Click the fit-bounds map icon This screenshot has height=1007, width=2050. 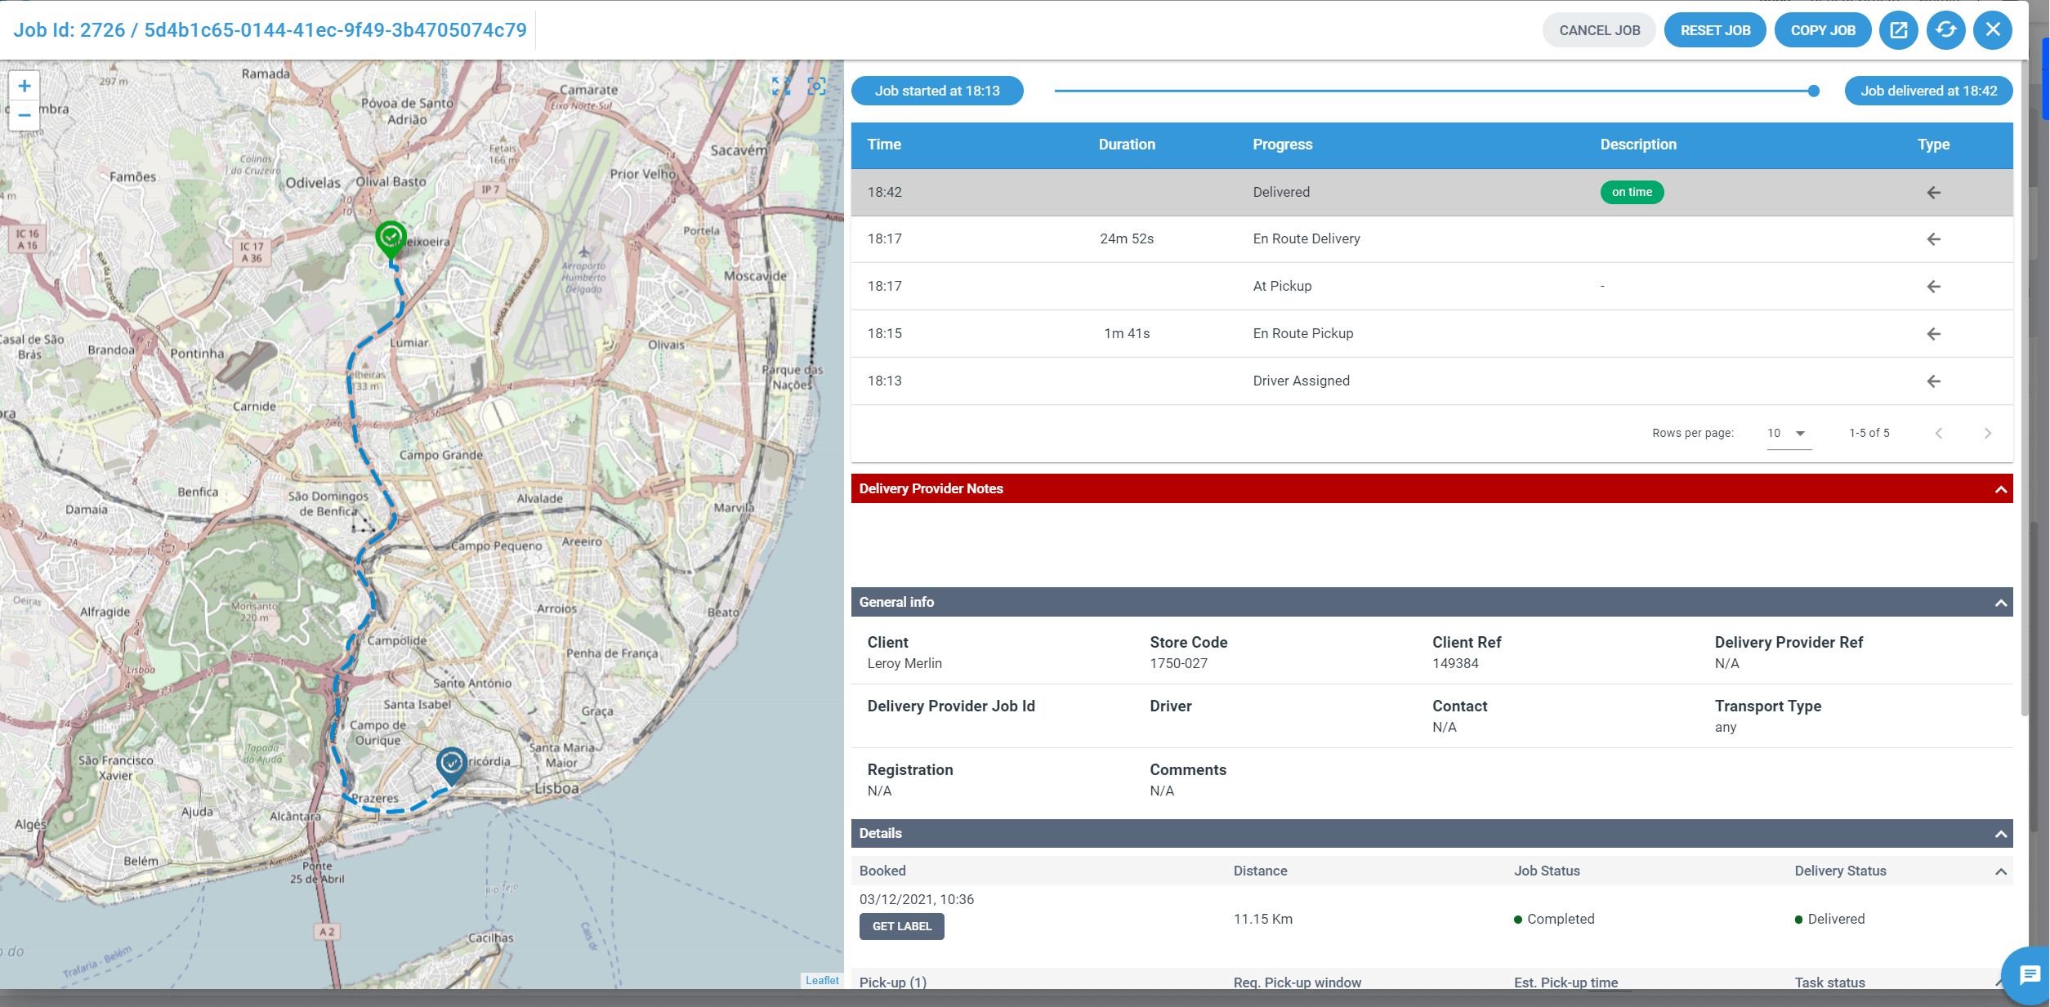[781, 87]
